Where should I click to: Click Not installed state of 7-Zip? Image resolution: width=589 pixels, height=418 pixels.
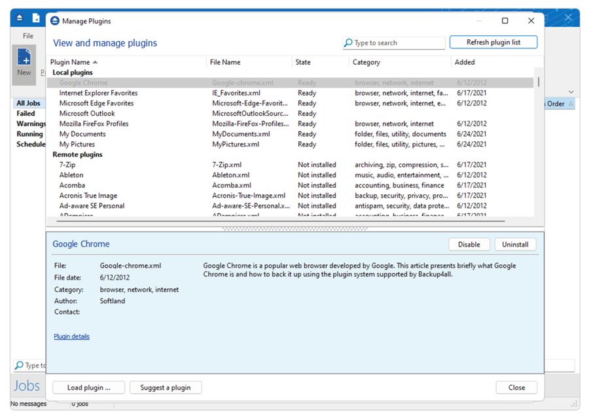[317, 165]
